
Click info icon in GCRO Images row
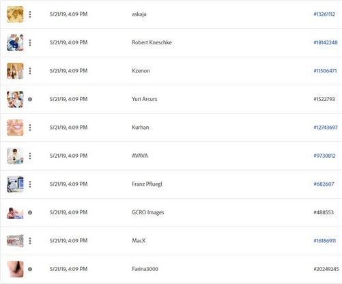pos(30,212)
